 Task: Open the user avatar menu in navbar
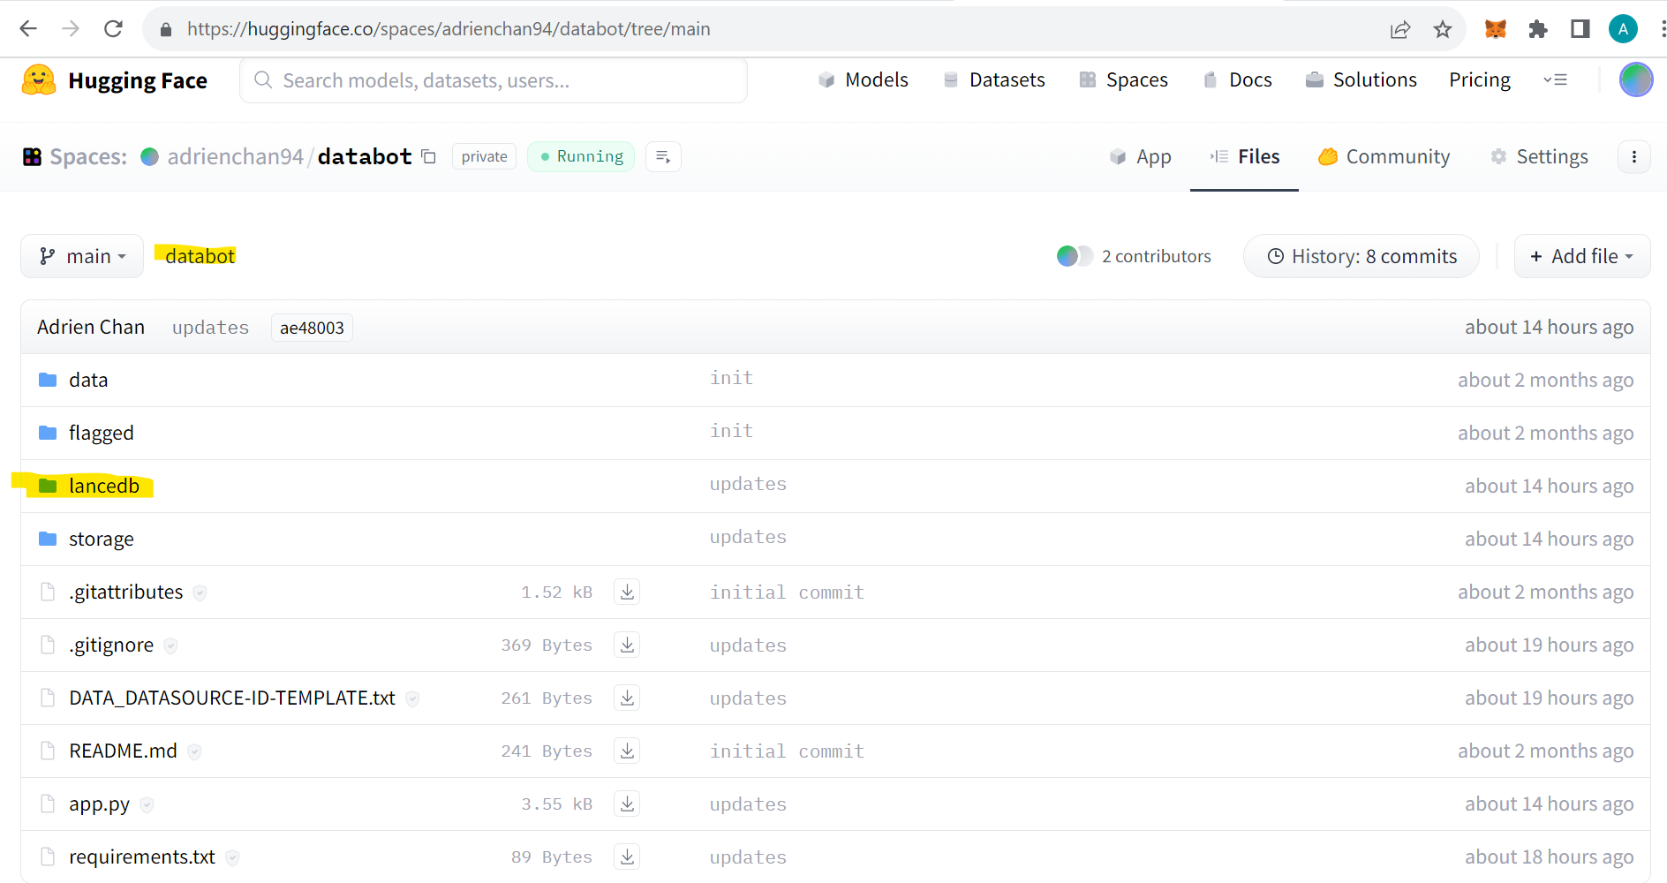[x=1636, y=79]
